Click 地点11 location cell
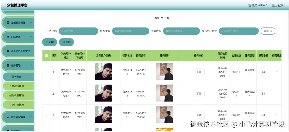Screen dimensions: 289x132 coord(236,72)
